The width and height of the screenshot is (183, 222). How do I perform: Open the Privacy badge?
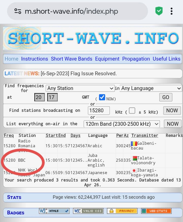tap(122, 211)
